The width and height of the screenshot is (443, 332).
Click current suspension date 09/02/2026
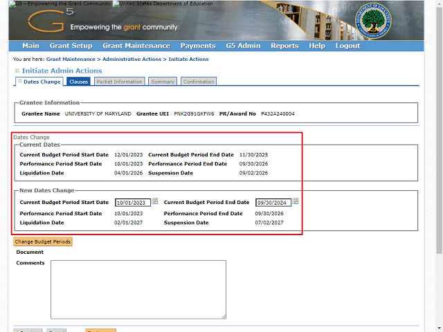click(254, 173)
